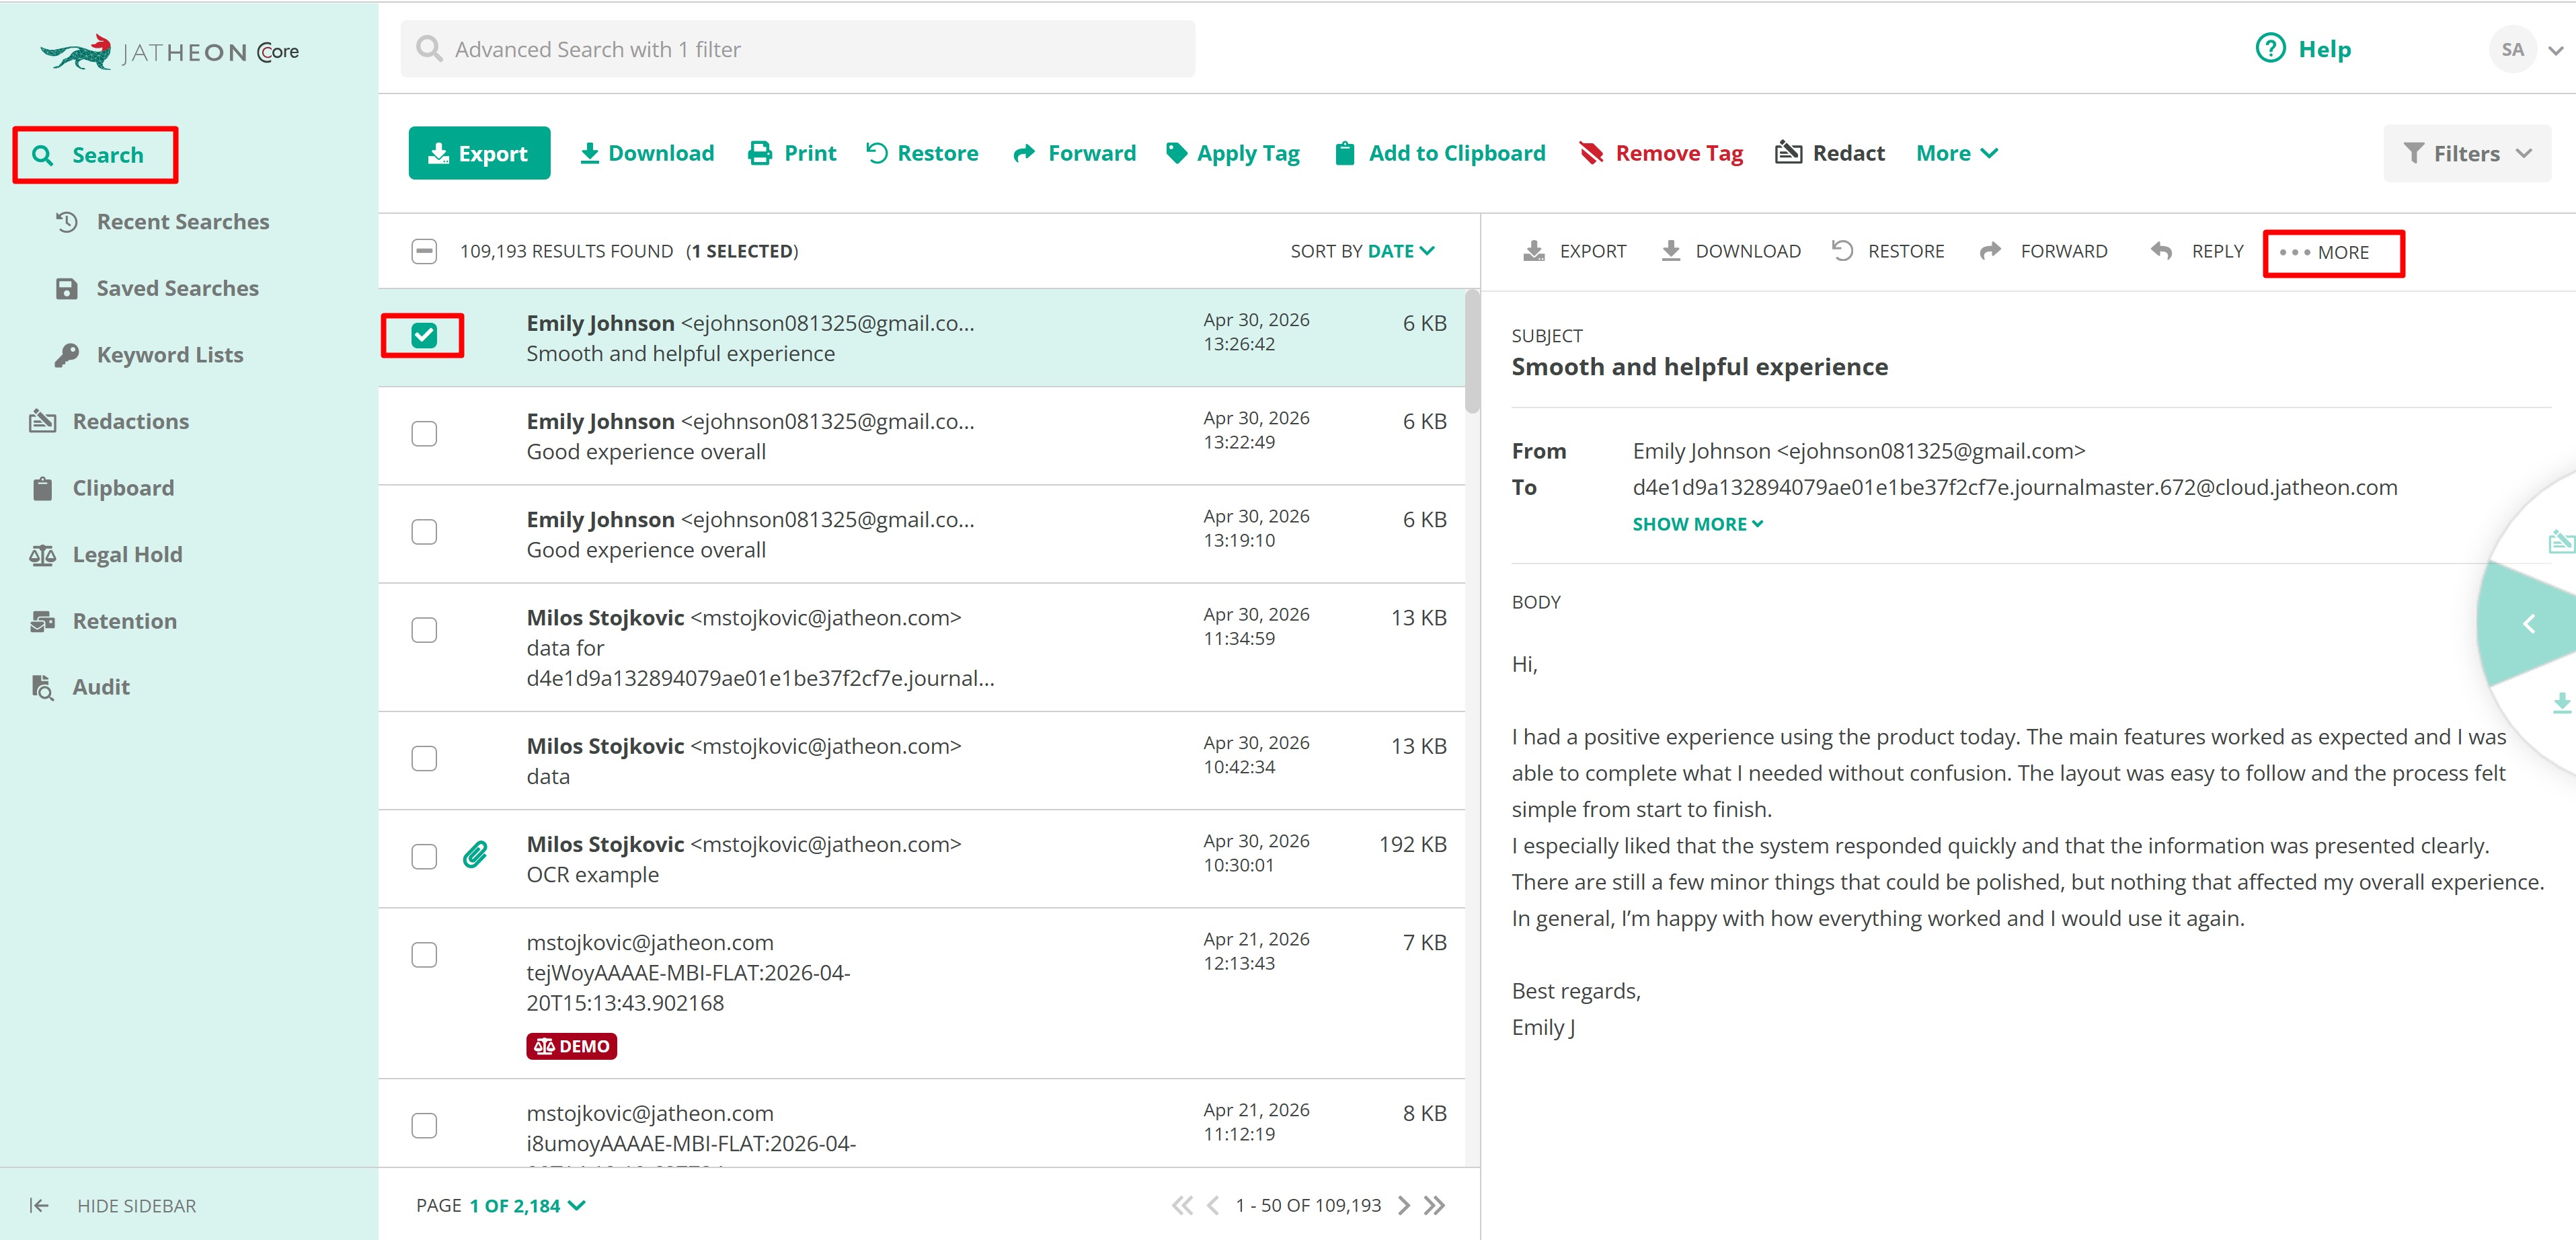Viewport: 2576px width, 1240px height.
Task: Click the Apply Tag icon
Action: pos(1177,153)
